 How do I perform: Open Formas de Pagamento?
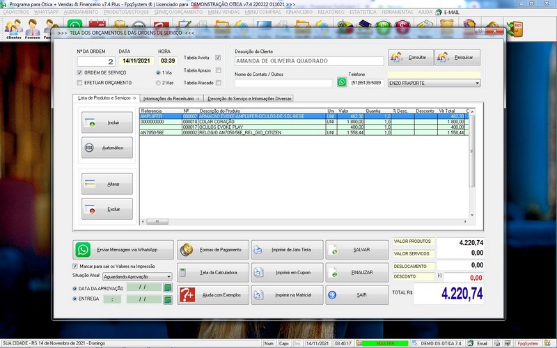tap(213, 250)
